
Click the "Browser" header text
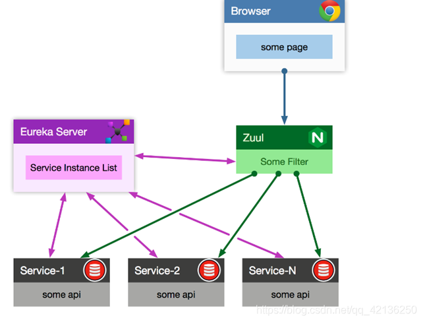pyautogui.click(x=250, y=11)
